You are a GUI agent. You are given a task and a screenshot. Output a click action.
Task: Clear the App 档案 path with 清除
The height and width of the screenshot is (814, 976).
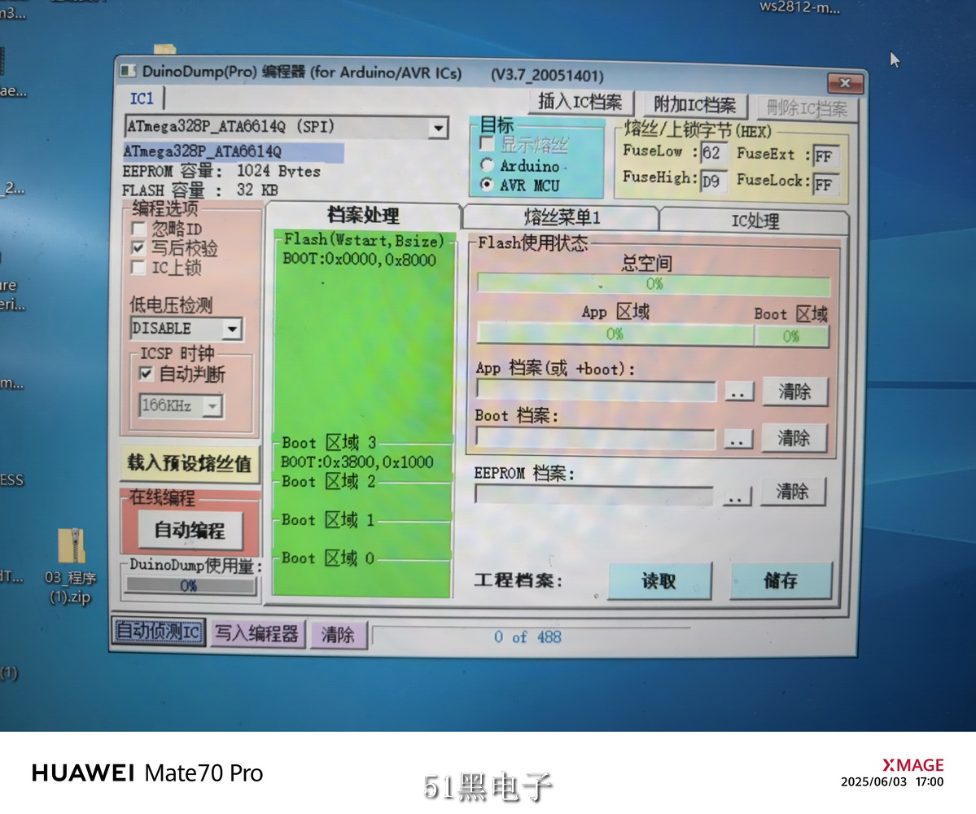[794, 392]
